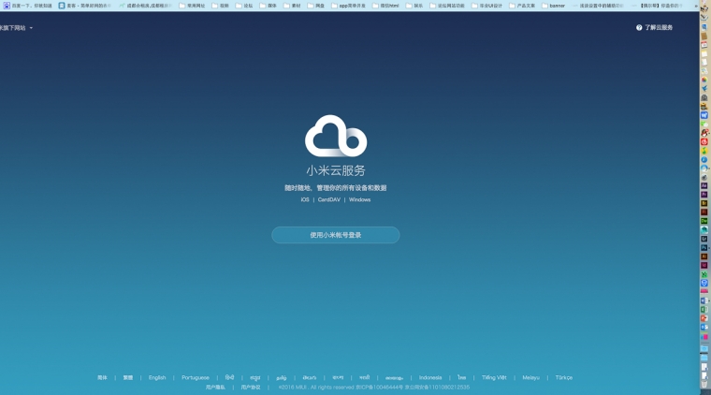Viewport: 711px width, 395px height.
Task: Open the iOS link under the slogan
Action: pos(305,199)
